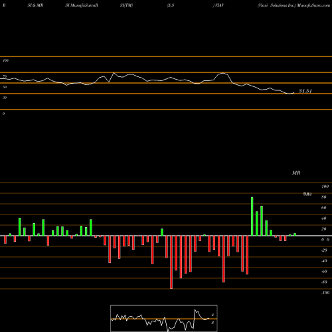Click the MR axis label 40
Image resolution: width=332 pixels, height=332 pixels.
coord(324,218)
